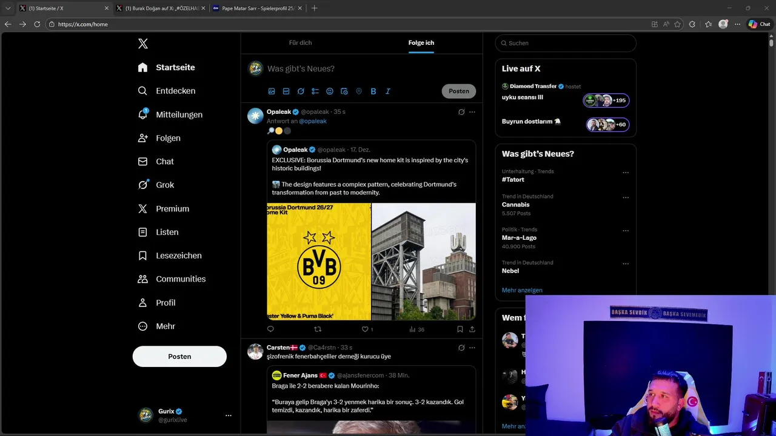Open options for the #Tatort trend
This screenshot has height=436, width=776.
click(626, 173)
